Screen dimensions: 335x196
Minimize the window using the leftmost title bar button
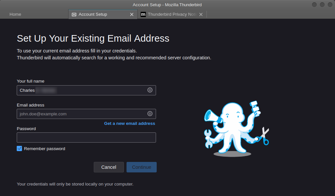[314, 5]
